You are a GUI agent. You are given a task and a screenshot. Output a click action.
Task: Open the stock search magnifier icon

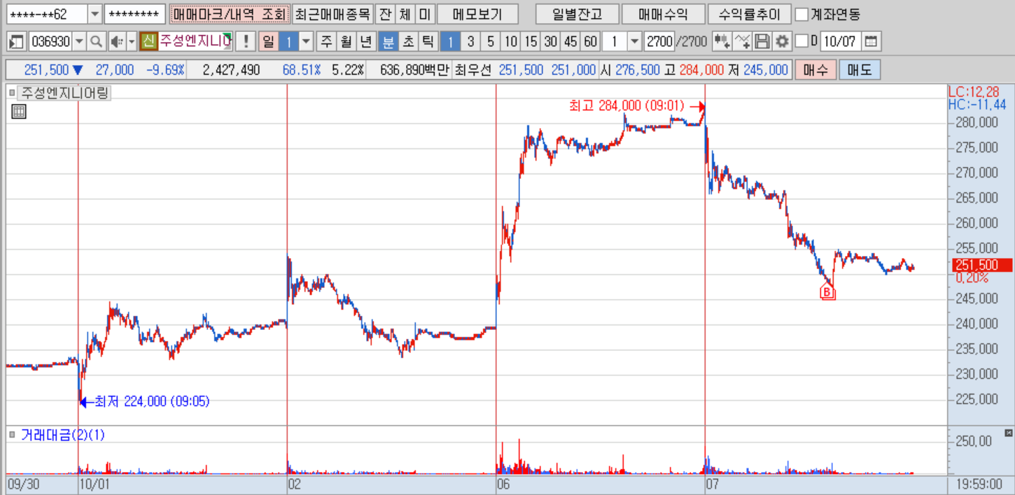pos(97,41)
